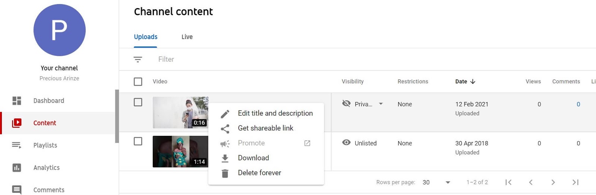Click the filter lines icon

tap(138, 60)
